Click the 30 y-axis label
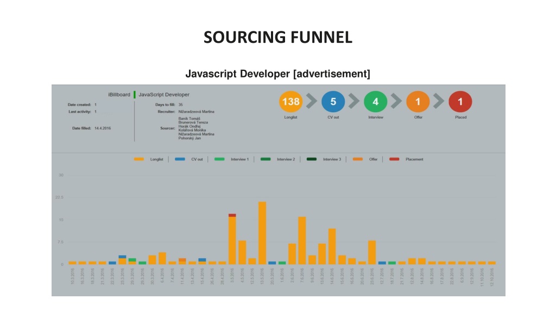The height and width of the screenshot is (312, 556). [61, 175]
